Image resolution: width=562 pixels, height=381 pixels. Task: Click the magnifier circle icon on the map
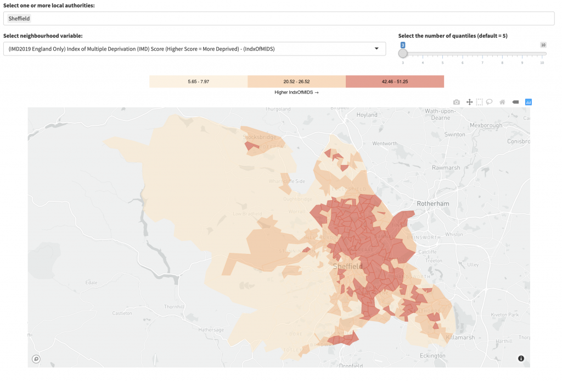[36, 358]
